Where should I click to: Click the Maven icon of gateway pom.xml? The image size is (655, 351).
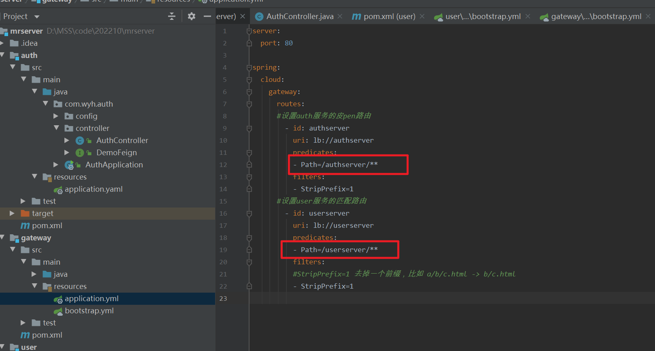pos(25,335)
